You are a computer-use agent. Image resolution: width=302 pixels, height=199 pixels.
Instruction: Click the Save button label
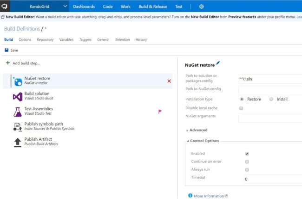coord(14,50)
